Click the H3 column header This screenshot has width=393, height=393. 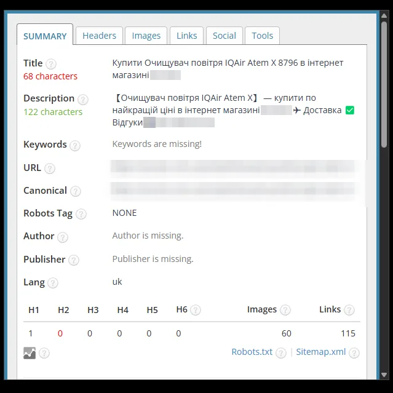93,310
